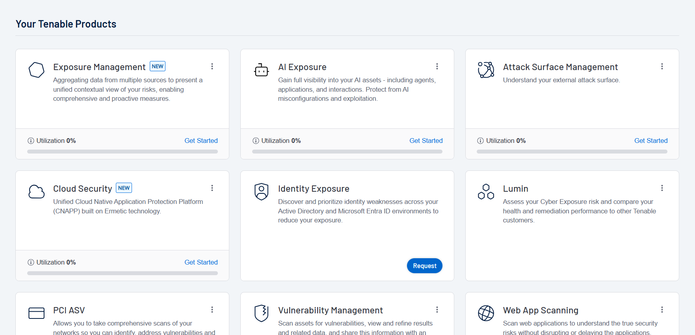Click the Identity Exposure shield icon
695x335 pixels.
(x=261, y=192)
